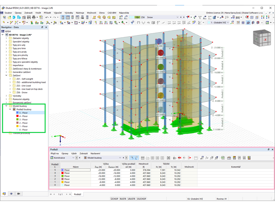Close the Navigator - Data panel
This screenshot has height=206, width=275.
[x=46, y=27]
